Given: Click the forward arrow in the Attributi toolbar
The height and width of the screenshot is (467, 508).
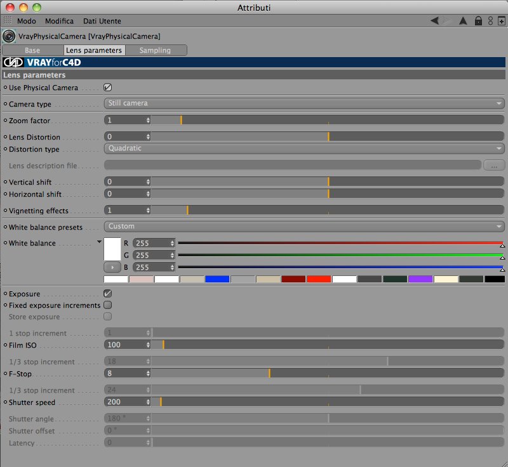Looking at the screenshot, I should click(x=448, y=21).
